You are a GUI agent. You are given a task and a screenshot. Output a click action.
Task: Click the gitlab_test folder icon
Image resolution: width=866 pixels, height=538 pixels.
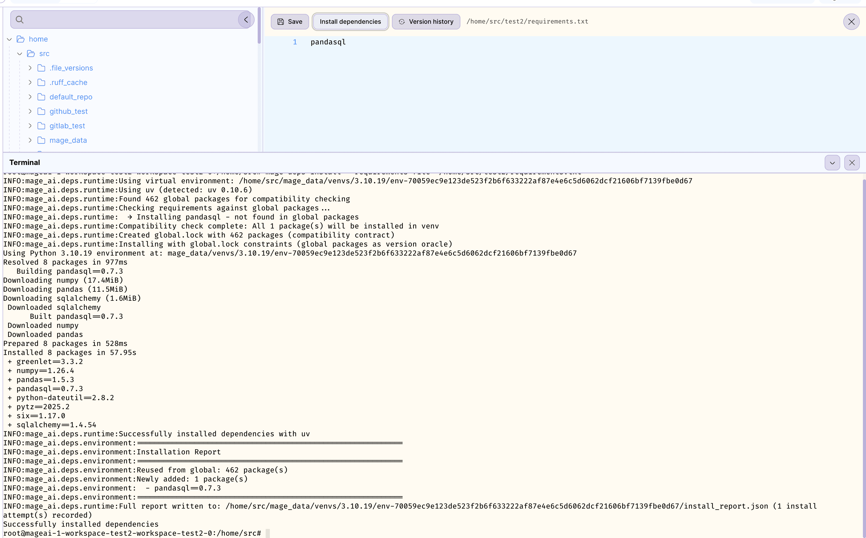pyautogui.click(x=41, y=126)
